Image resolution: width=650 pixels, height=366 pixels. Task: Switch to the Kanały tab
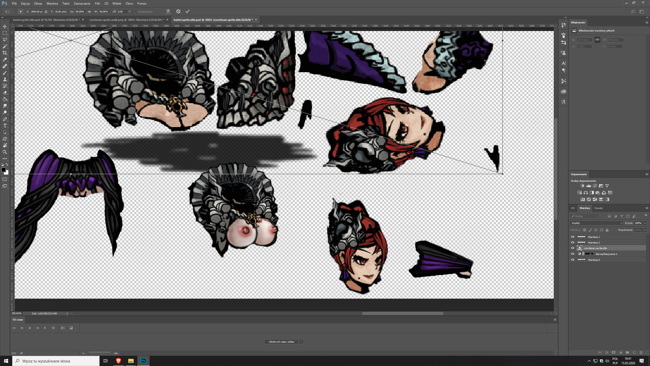pyautogui.click(x=599, y=208)
